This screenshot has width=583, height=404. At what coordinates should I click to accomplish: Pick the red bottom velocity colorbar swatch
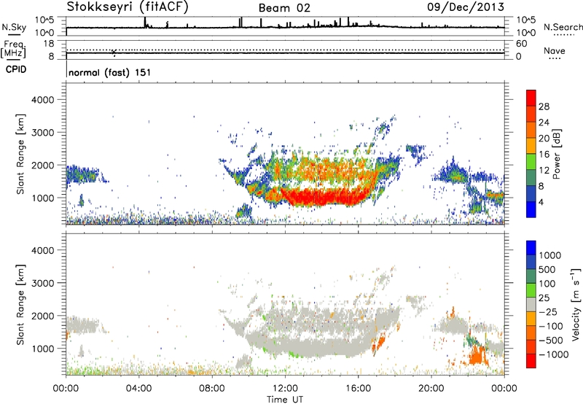(x=531, y=361)
